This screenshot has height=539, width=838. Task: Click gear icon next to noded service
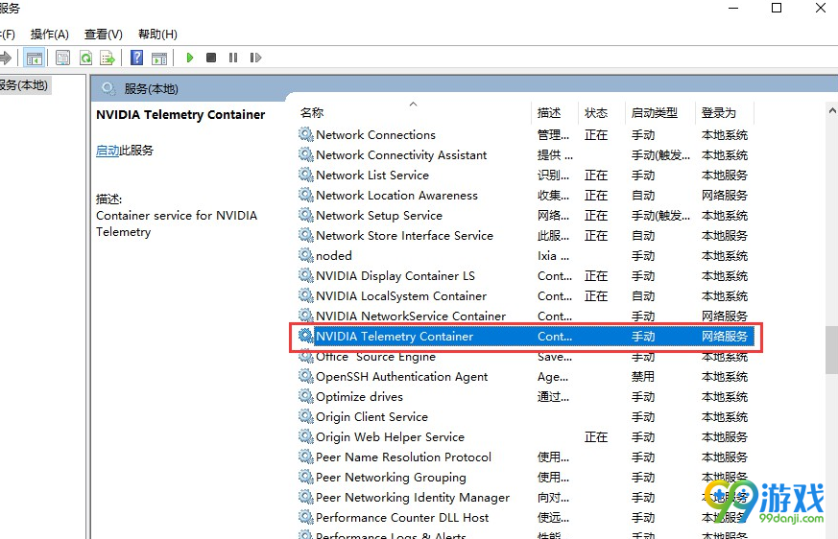pos(305,255)
